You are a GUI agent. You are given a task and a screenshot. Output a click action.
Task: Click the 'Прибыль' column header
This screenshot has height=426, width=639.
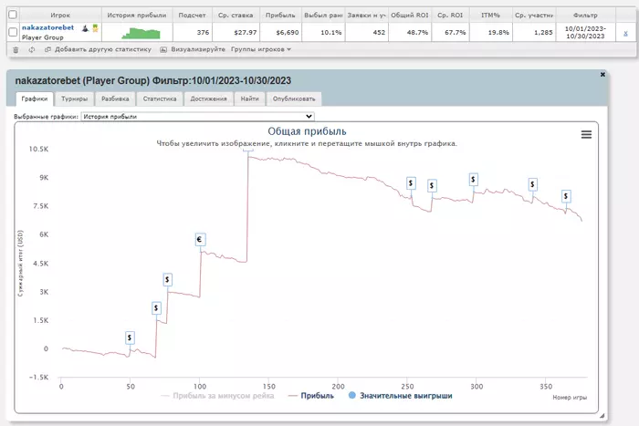[x=280, y=16]
